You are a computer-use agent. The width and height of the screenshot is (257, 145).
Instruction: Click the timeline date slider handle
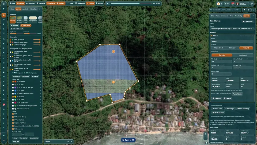click(x=139, y=3)
